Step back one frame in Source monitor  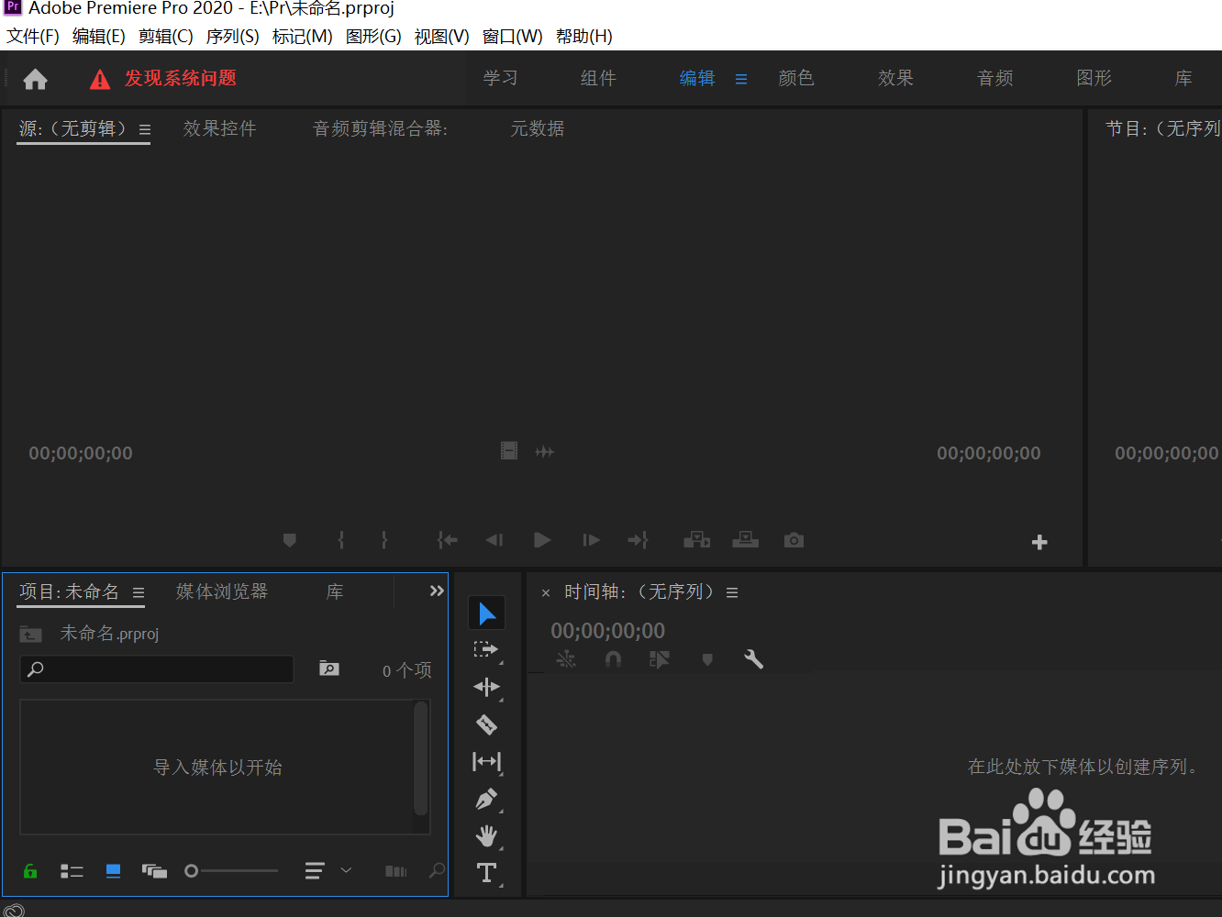coord(494,540)
